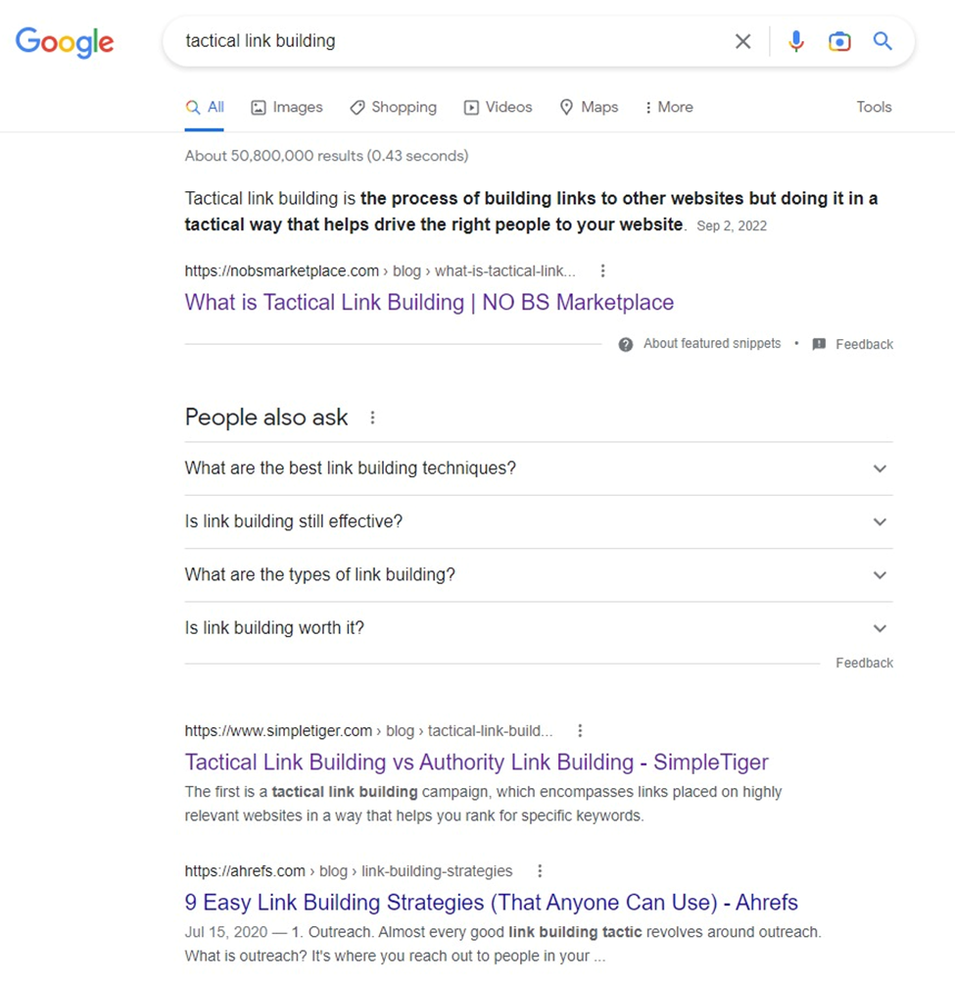Open three-dot menu beside nobsmarketplace result

[602, 271]
